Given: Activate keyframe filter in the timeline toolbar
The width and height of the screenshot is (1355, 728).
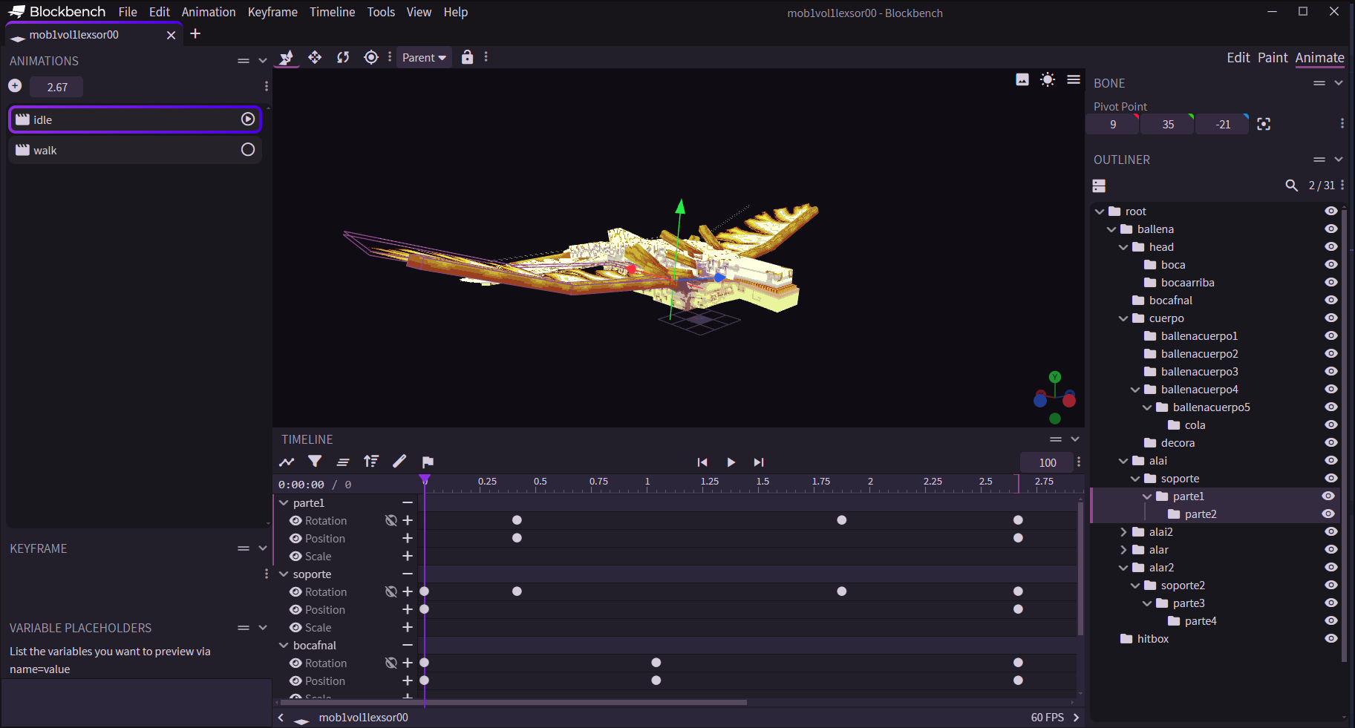Looking at the screenshot, I should coord(314,462).
